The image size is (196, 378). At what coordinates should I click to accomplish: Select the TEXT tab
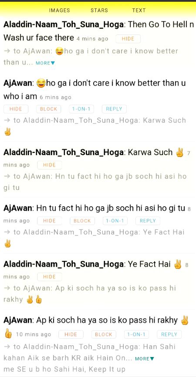(139, 10)
